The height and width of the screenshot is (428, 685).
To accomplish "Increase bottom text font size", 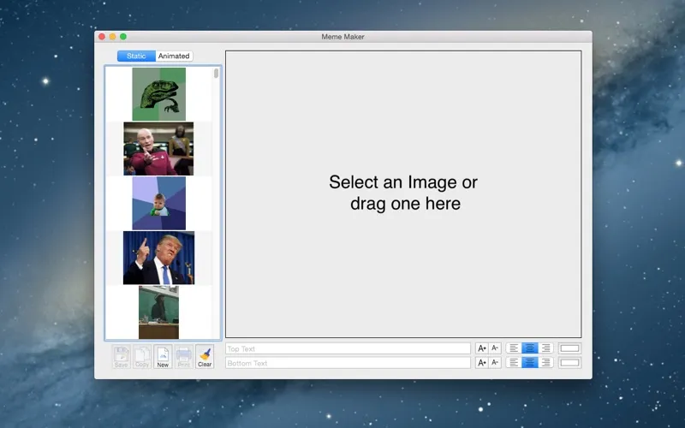I will (x=482, y=363).
